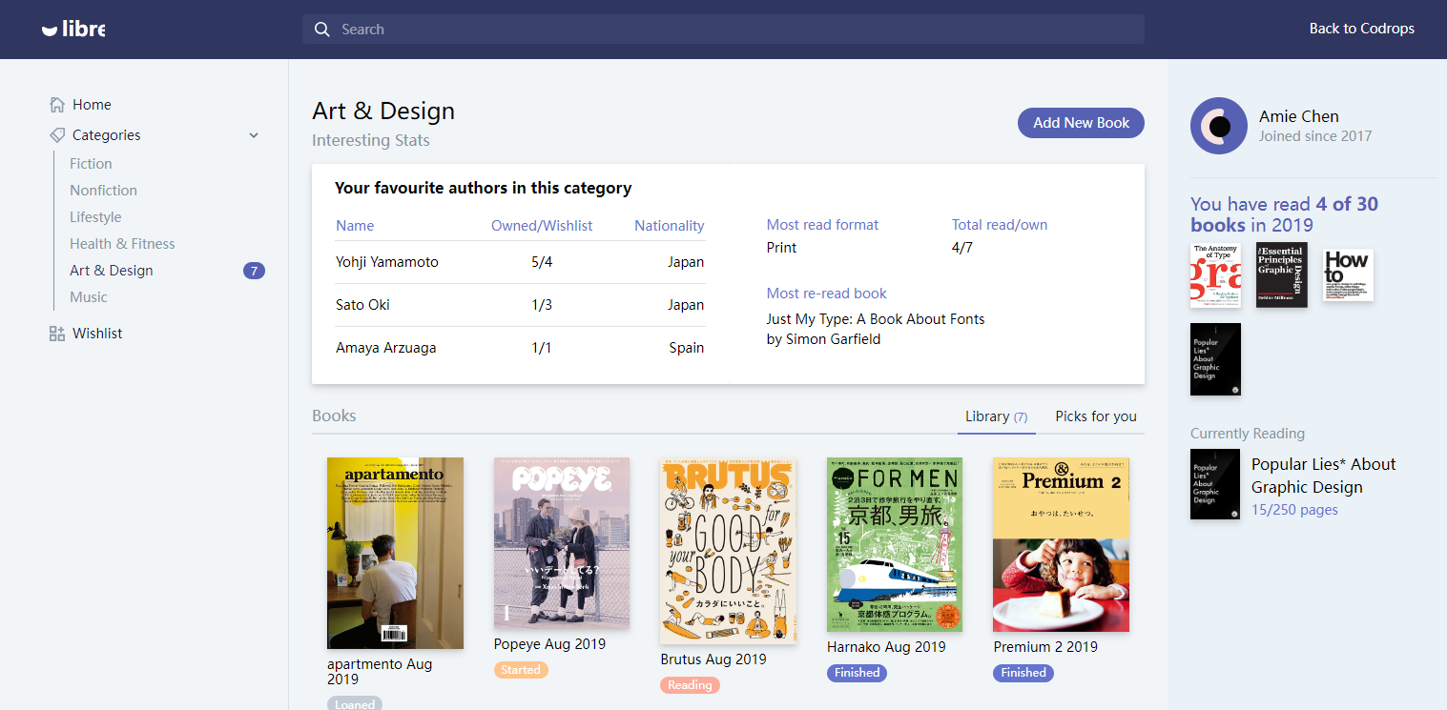Screen dimensions: 1447x710
Task: Follow the Back to Codrops link
Action: pos(1361,29)
